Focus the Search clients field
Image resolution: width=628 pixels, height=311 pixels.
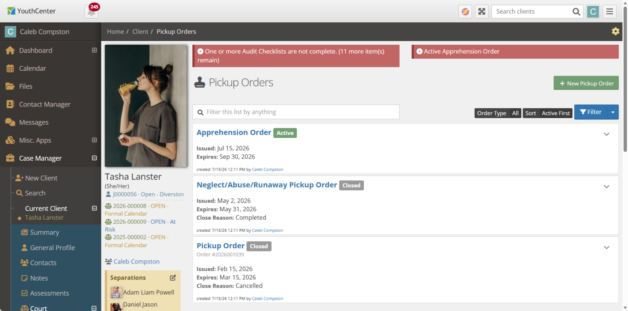(531, 12)
